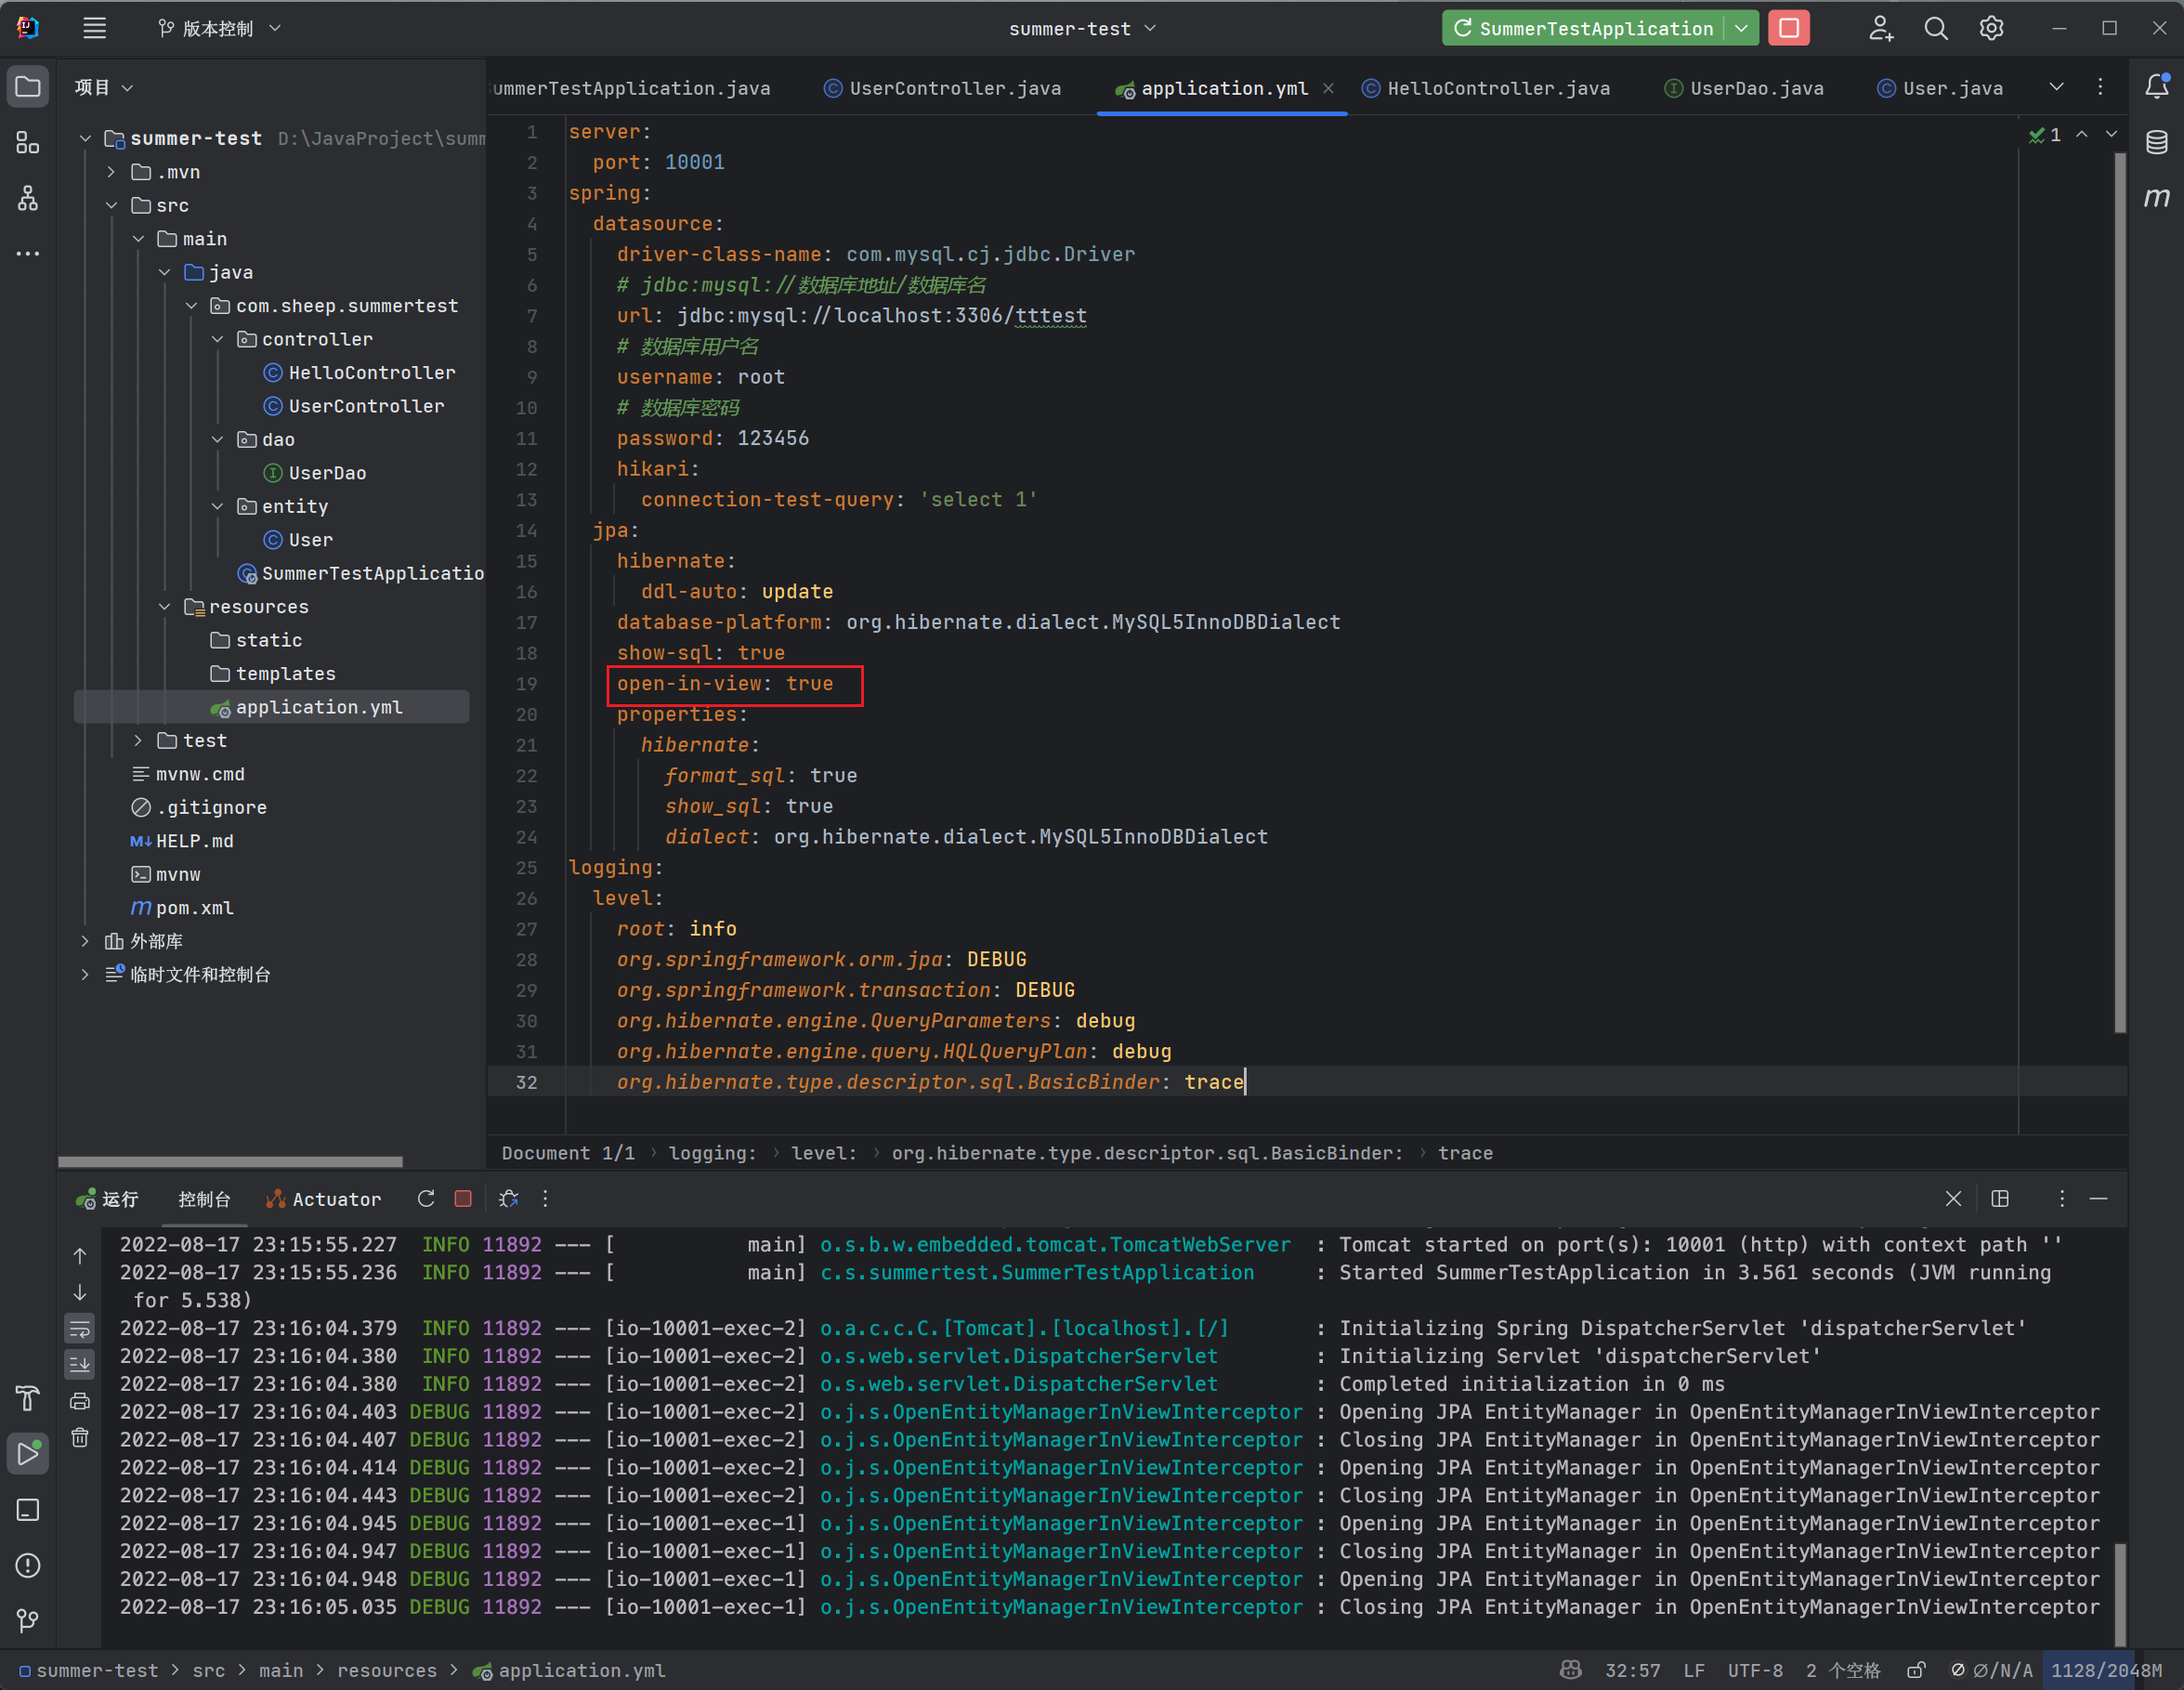
Task: Open the Build hammer tool window
Action: point(28,1397)
